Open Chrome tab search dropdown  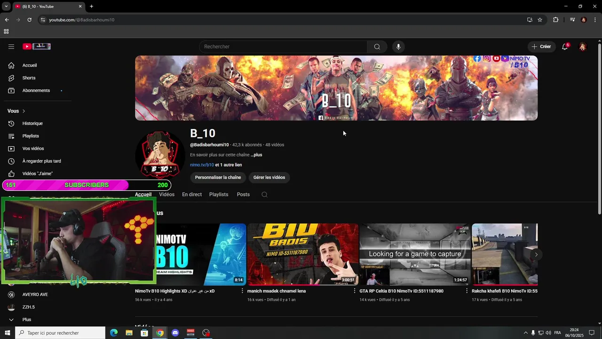tap(6, 7)
